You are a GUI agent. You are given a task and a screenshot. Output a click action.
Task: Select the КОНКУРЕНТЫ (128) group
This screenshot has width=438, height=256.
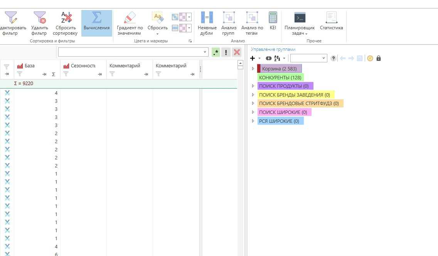pyautogui.click(x=280, y=77)
